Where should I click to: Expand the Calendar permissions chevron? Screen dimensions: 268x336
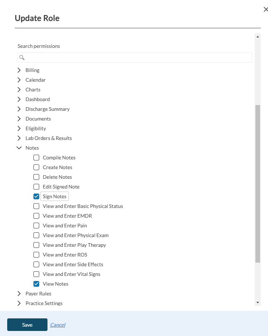coord(19,80)
